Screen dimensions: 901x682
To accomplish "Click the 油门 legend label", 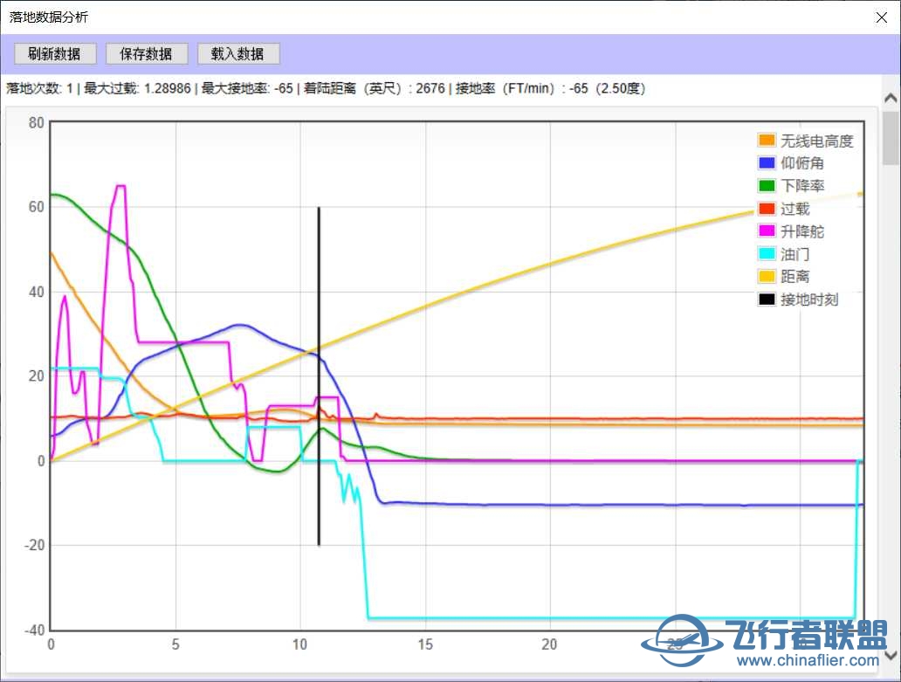I will pyautogui.click(x=795, y=254).
